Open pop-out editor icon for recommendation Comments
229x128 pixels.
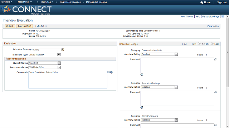(x=108, y=72)
